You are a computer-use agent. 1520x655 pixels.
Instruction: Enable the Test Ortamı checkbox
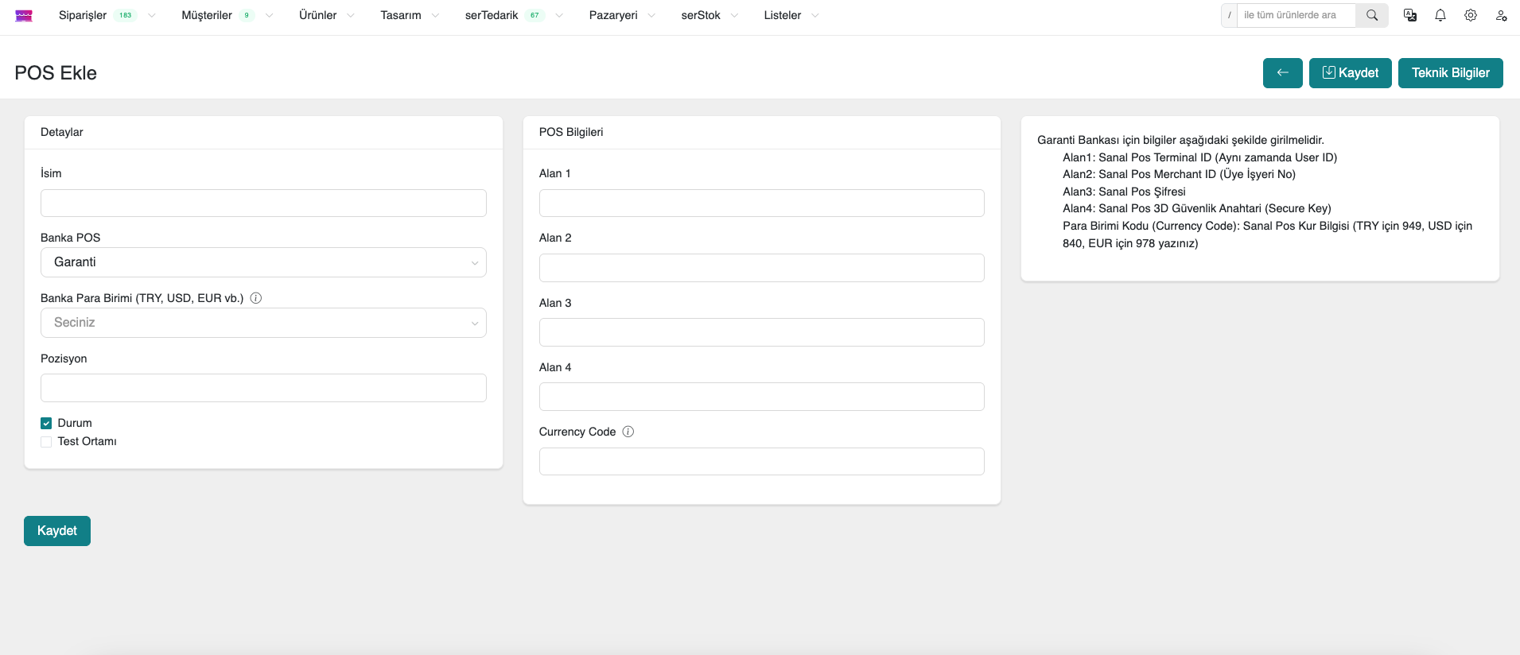[46, 442]
